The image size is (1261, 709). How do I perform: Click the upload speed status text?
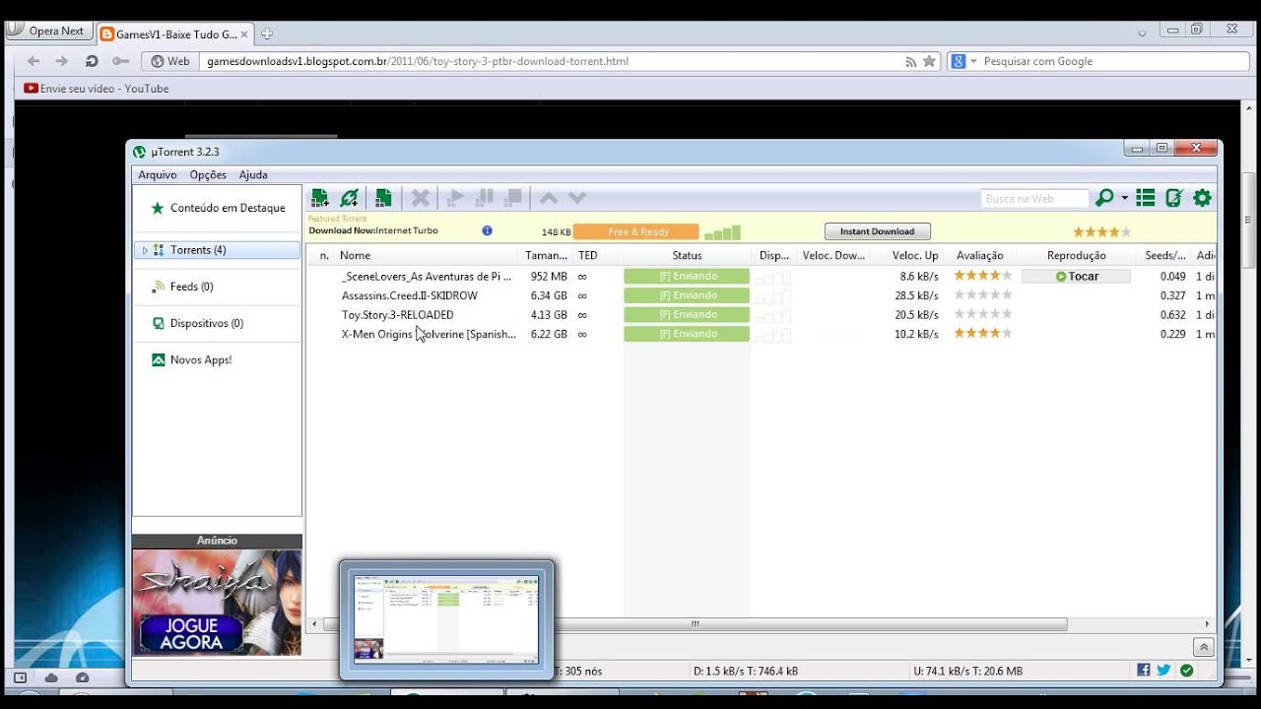[968, 671]
